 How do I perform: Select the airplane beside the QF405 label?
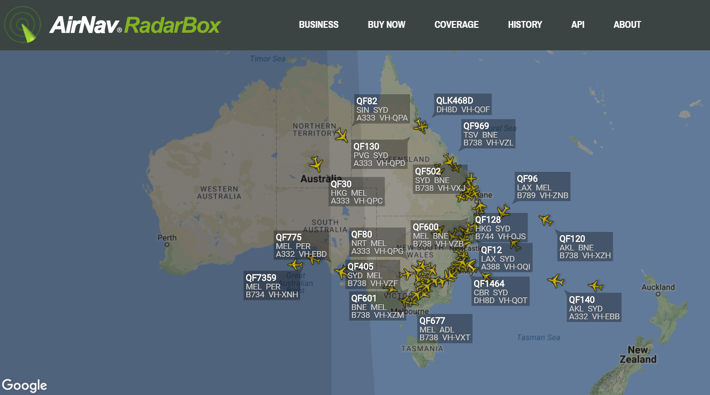tap(341, 272)
